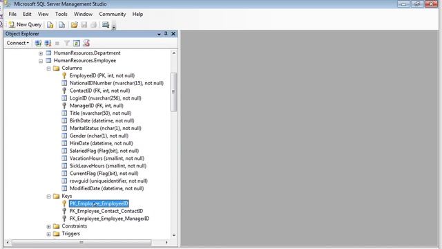
Task: Click the Database Engine Query icon
Action: (x=50, y=25)
